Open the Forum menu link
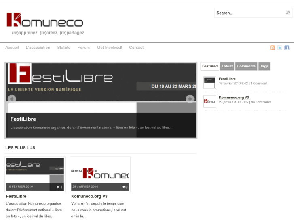 (84, 48)
